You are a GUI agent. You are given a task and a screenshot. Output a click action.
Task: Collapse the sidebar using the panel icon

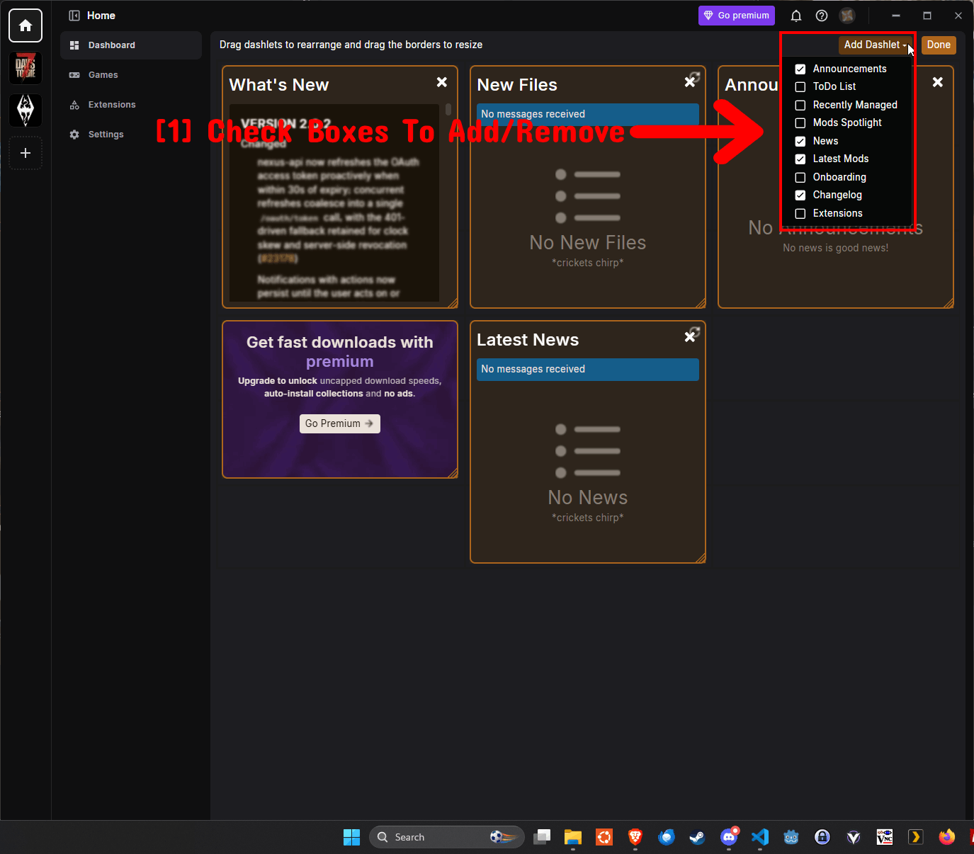coord(74,16)
